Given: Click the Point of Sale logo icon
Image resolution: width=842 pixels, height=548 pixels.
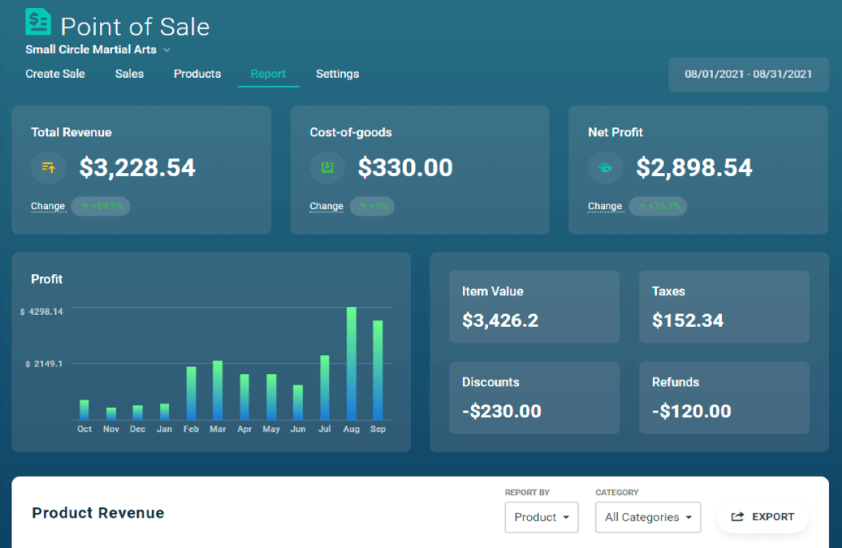Looking at the screenshot, I should (x=38, y=22).
